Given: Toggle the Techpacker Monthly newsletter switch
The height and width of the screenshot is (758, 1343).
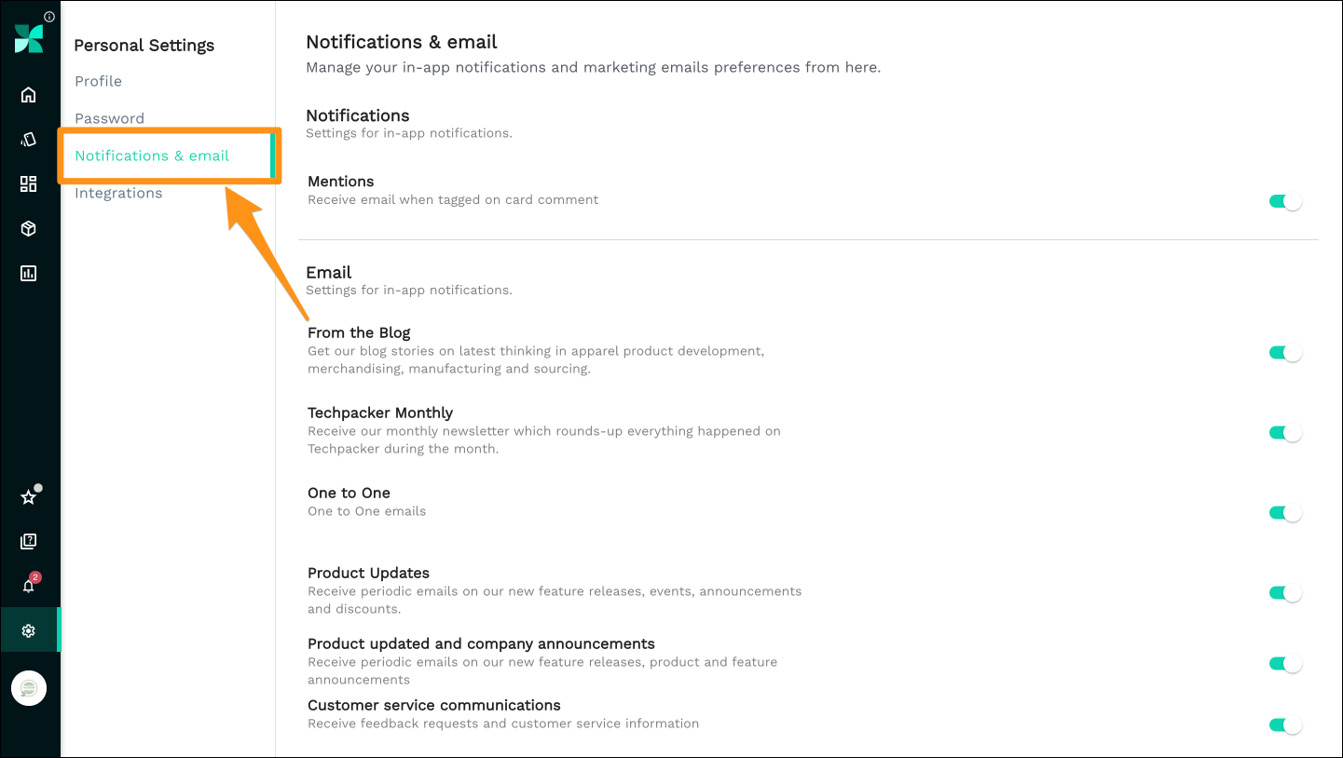Looking at the screenshot, I should click(1285, 433).
